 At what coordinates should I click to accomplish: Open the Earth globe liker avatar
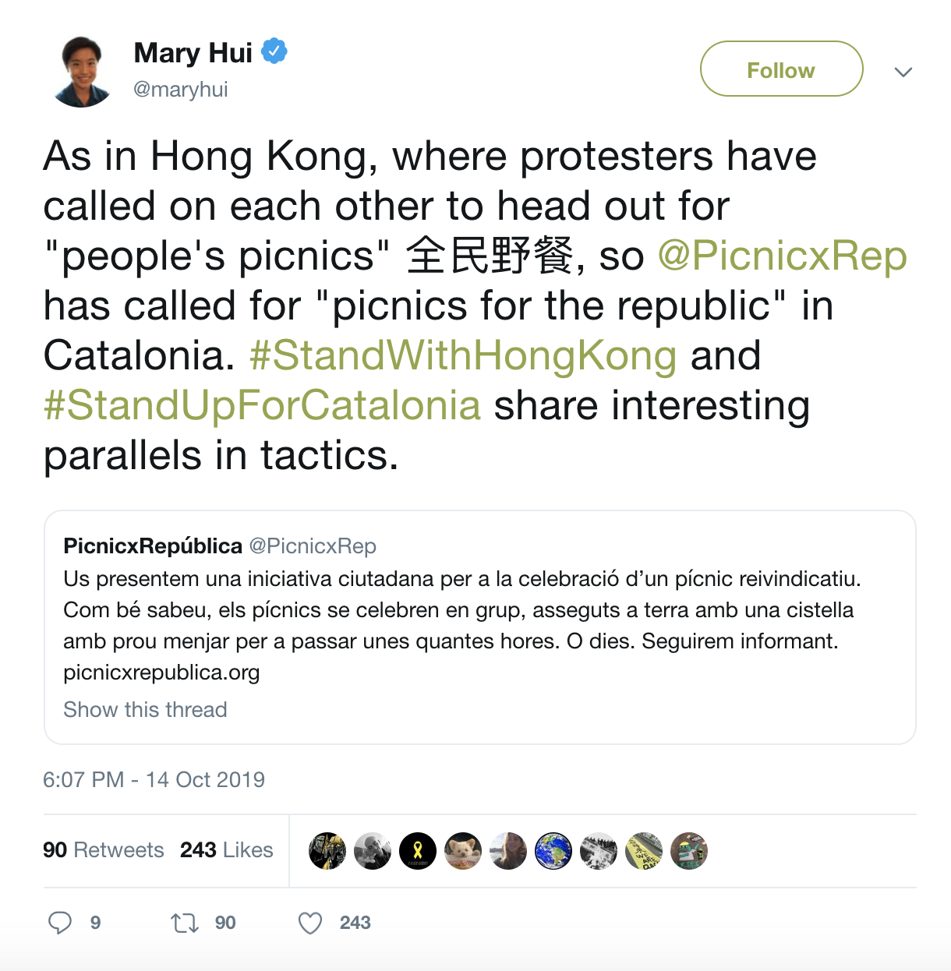coord(553,851)
